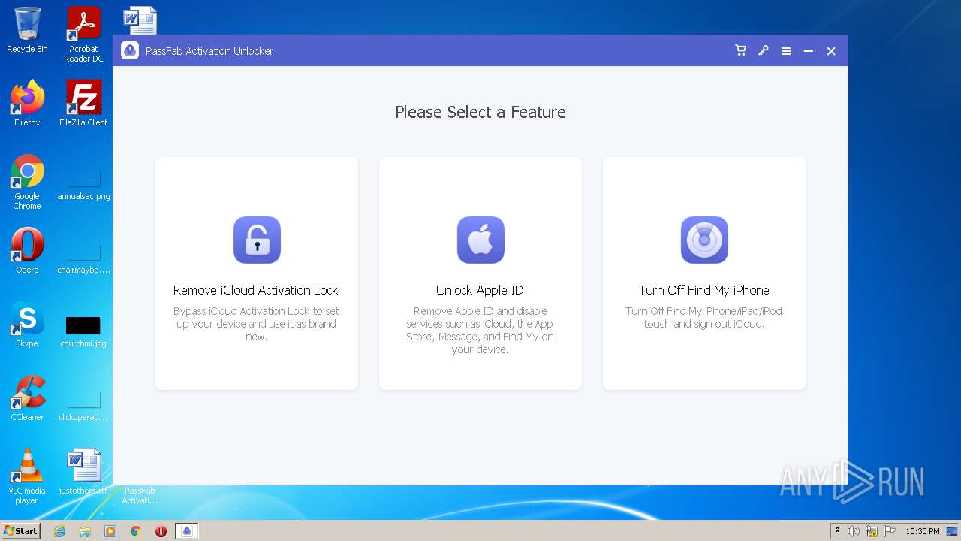
Task: Select the Remove iCloud Activation Lock title
Action: 256,290
